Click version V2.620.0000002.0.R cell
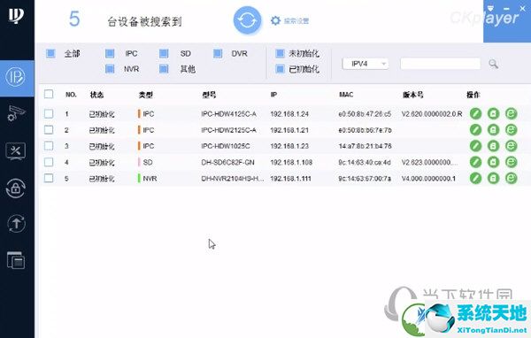This screenshot has height=338, width=531. coord(432,114)
